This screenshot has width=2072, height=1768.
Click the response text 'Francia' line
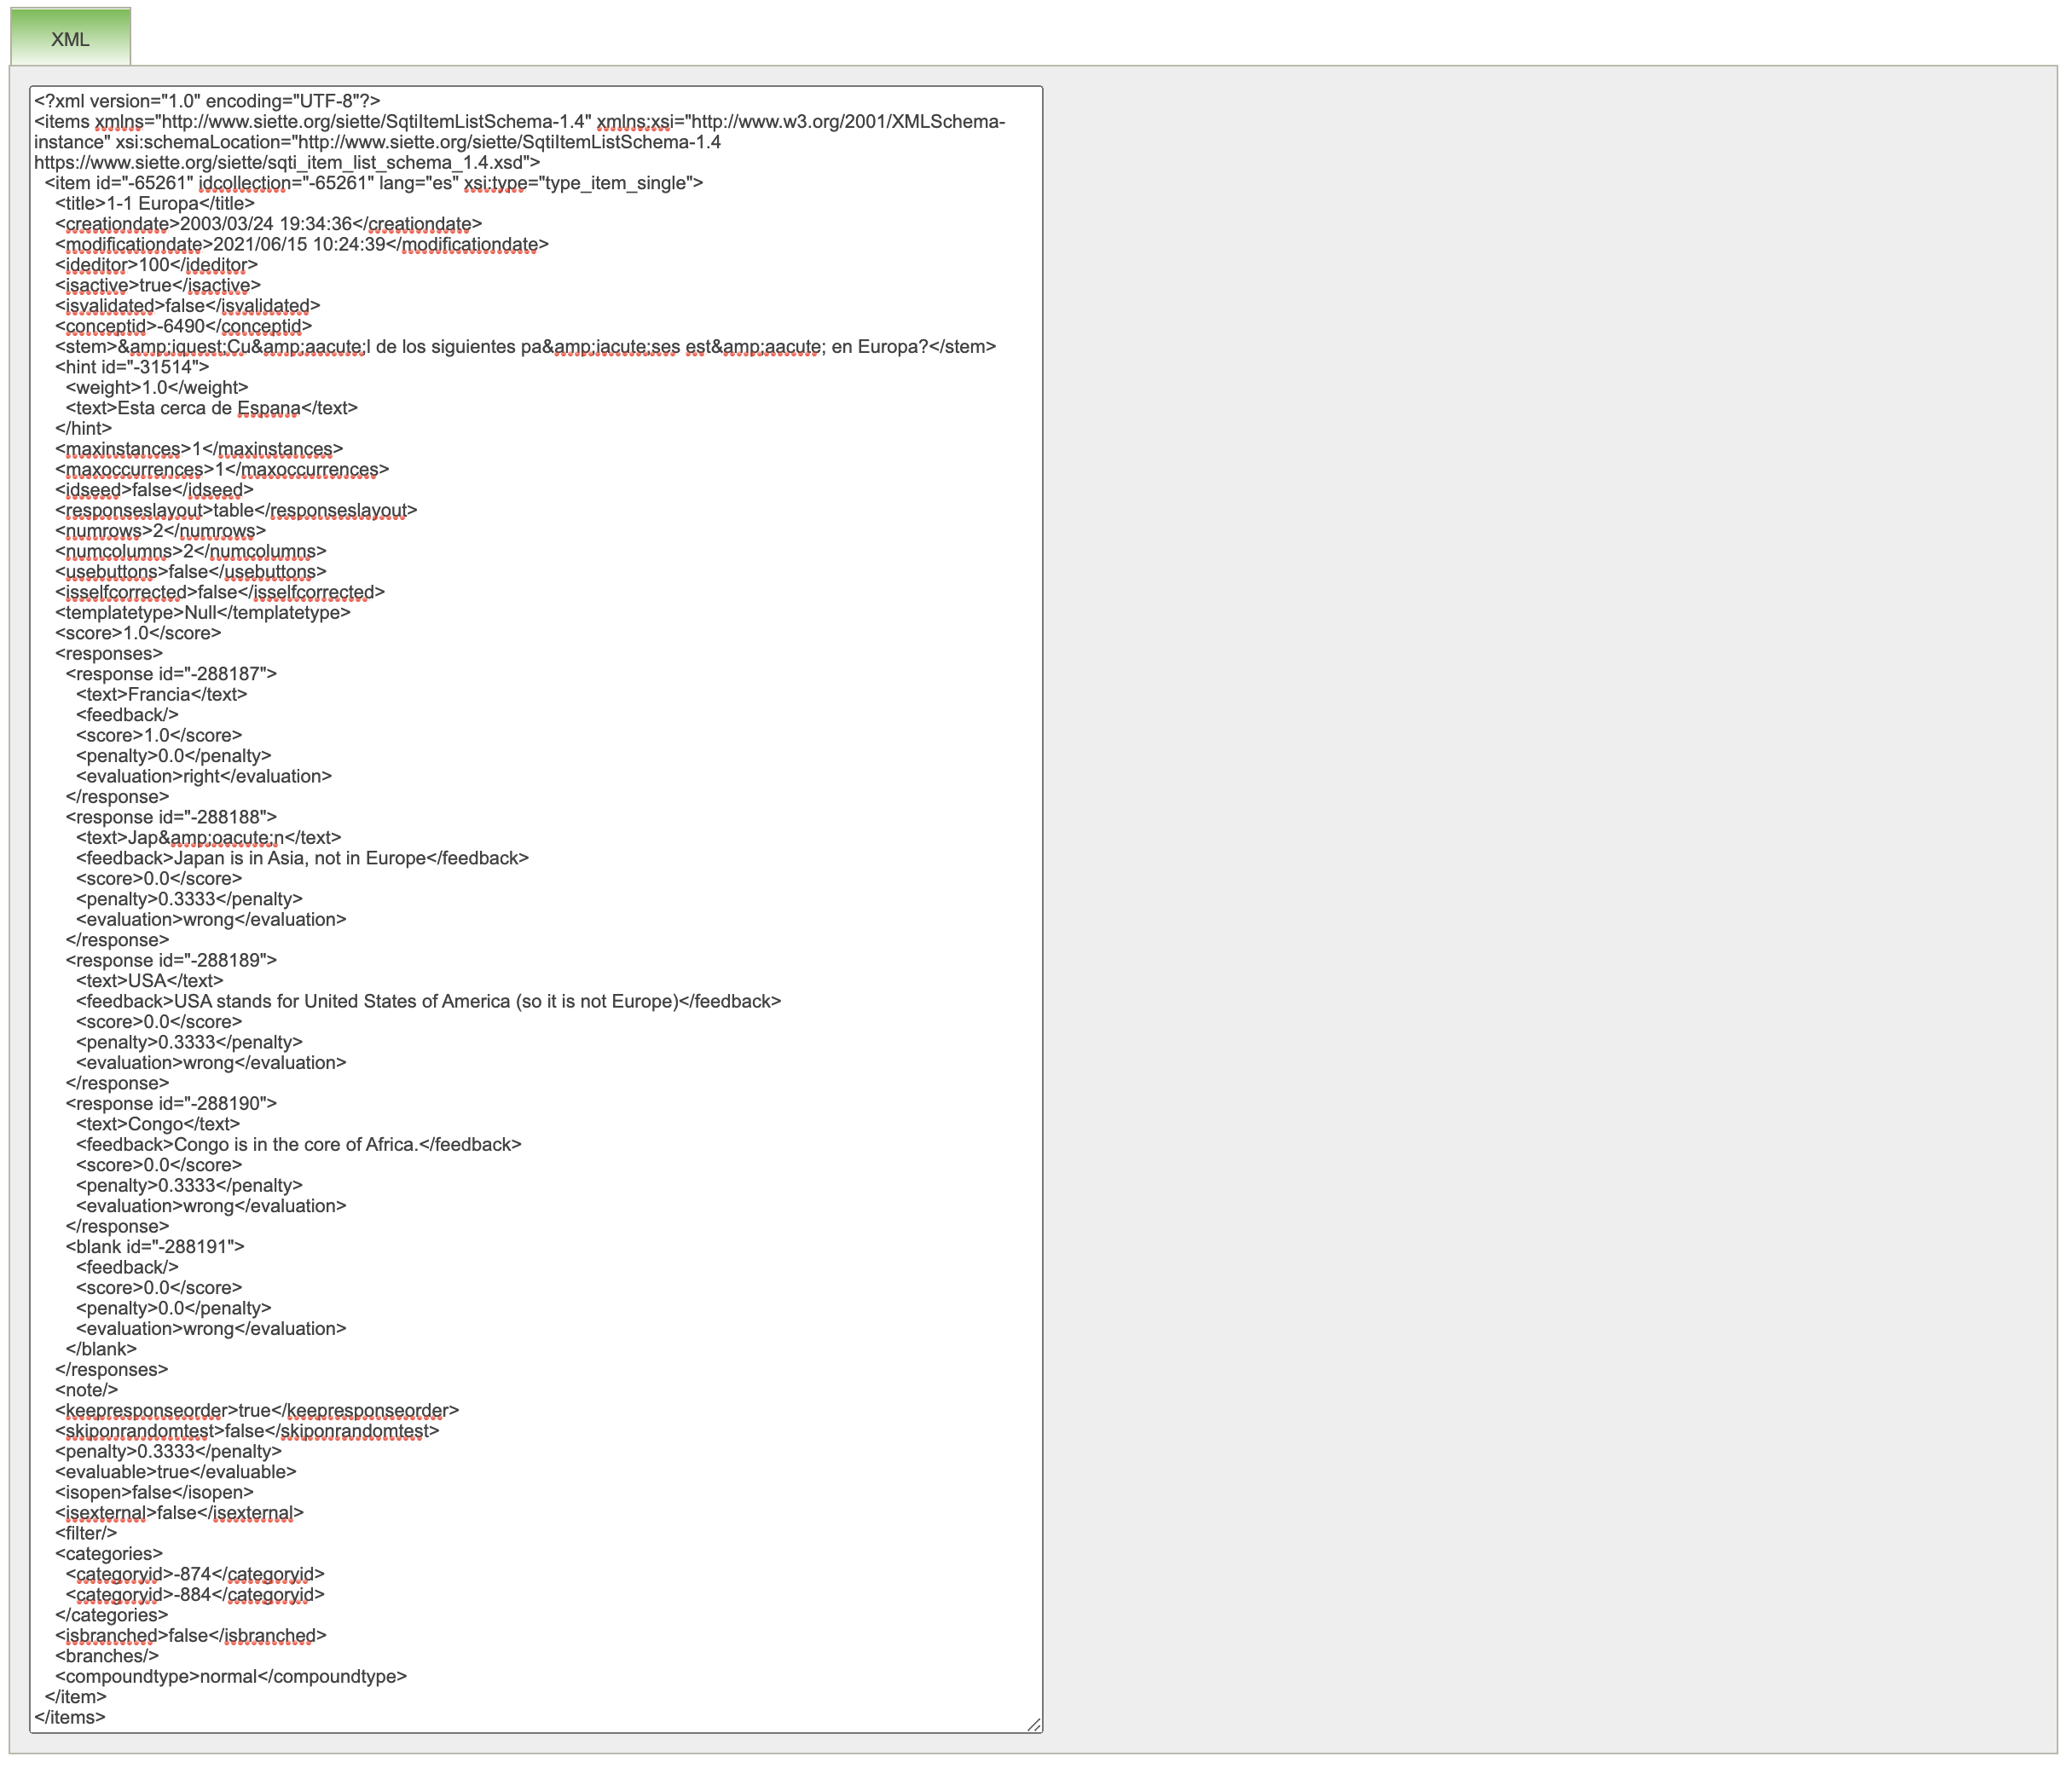coord(161,694)
